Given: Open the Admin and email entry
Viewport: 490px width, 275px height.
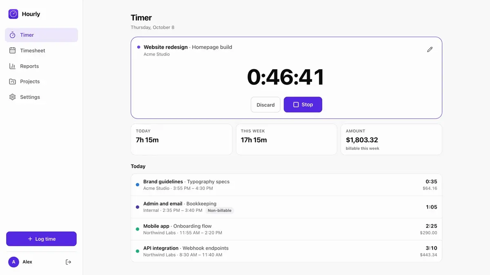Looking at the screenshot, I should [286, 207].
